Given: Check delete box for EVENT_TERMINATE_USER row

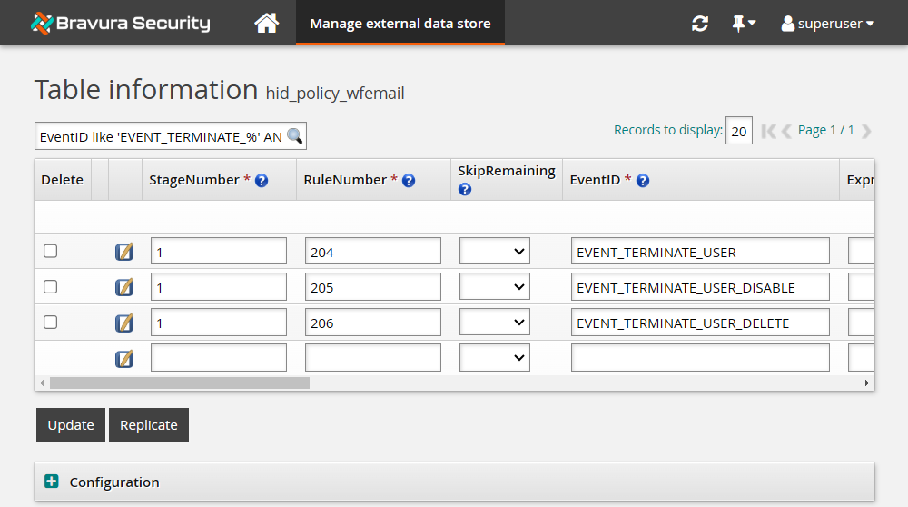Looking at the screenshot, I should 50,251.
